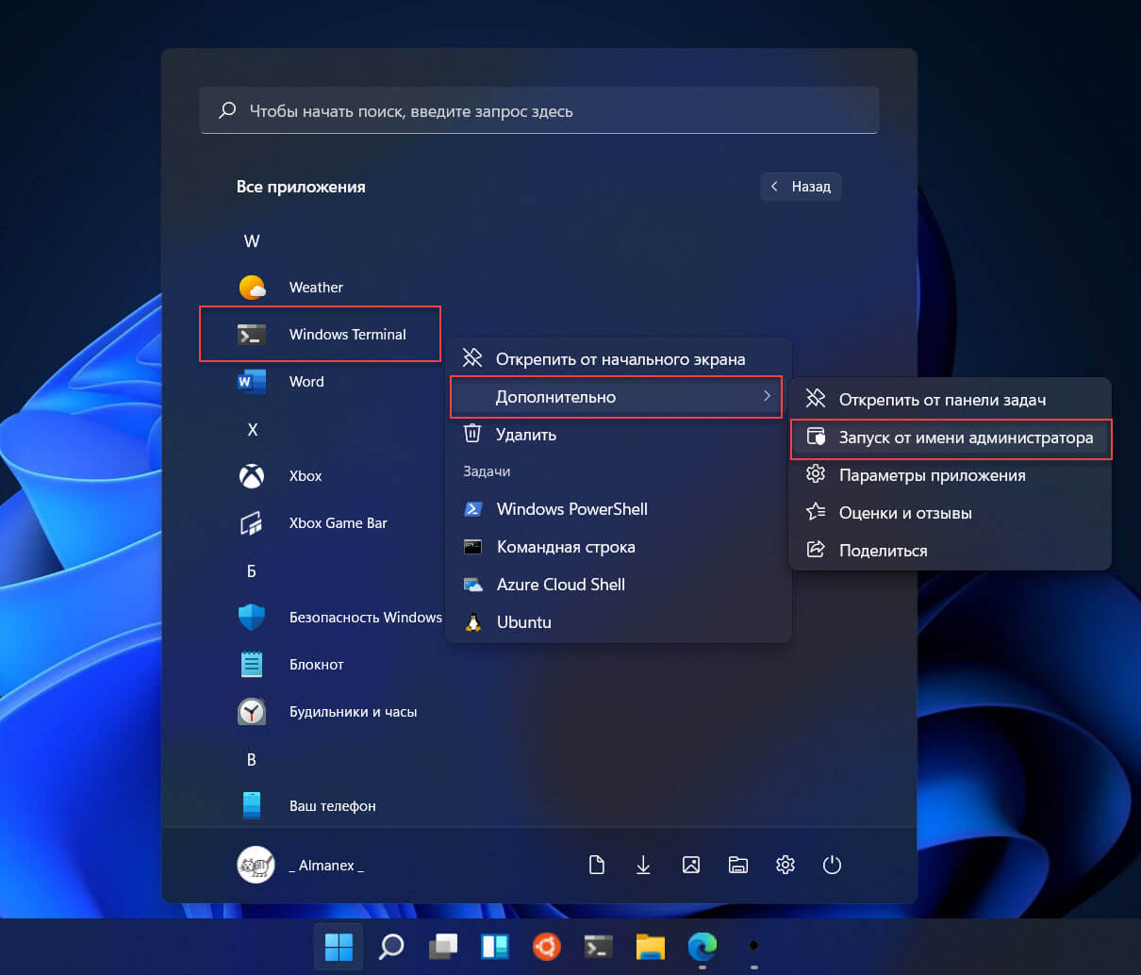Click the Start button on the taskbar

pyautogui.click(x=339, y=946)
